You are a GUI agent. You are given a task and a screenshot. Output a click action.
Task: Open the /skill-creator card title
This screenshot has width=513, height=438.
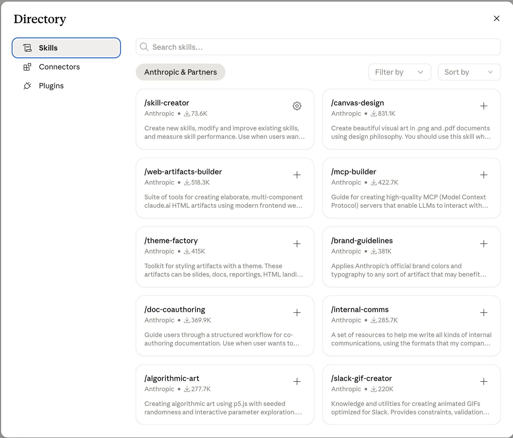point(167,103)
